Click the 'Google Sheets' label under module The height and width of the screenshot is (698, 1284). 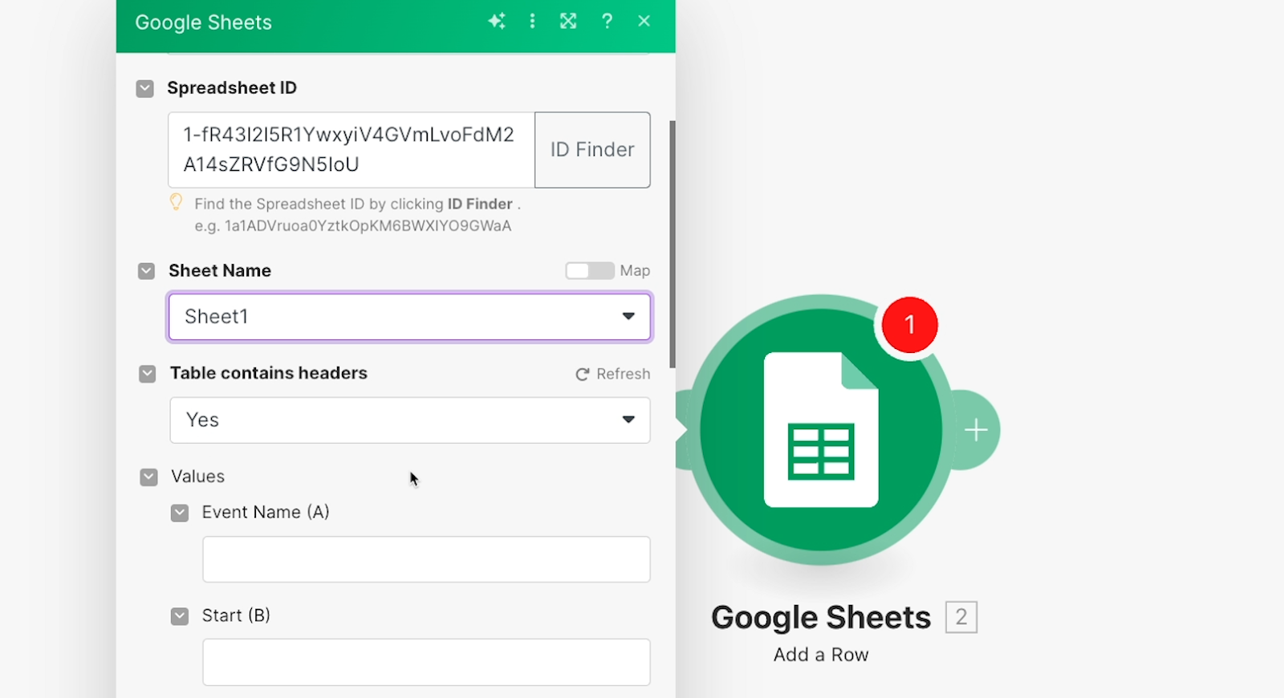(821, 618)
